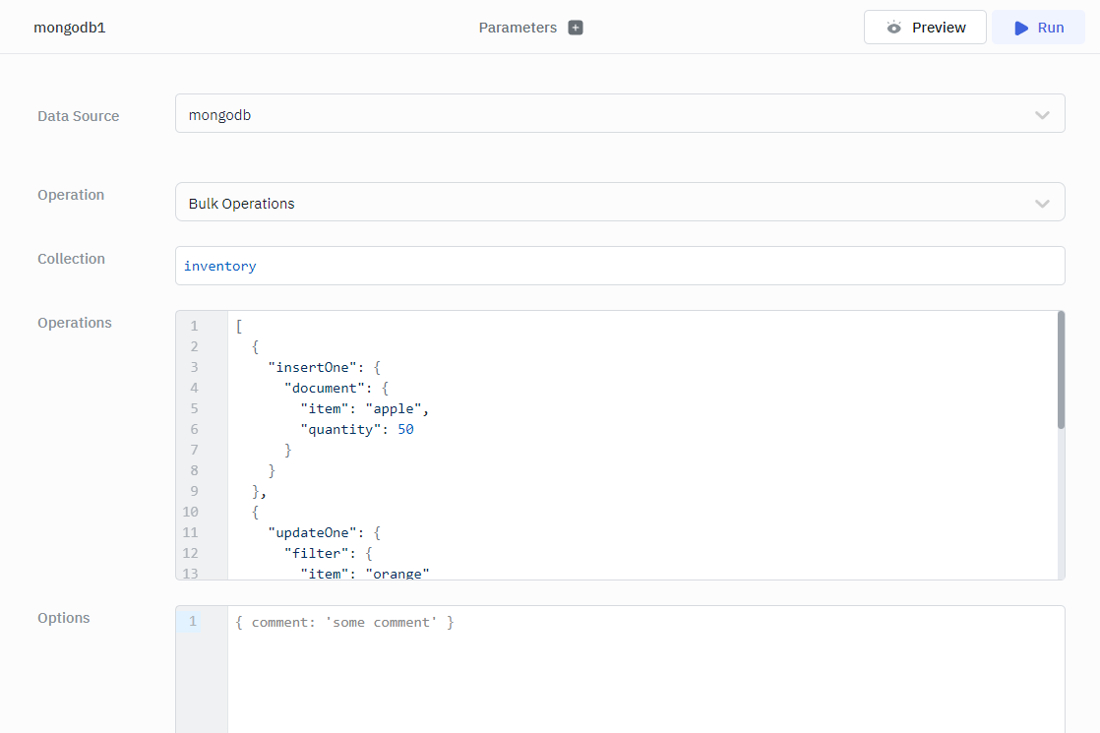Click the Parameters label in header

(518, 28)
